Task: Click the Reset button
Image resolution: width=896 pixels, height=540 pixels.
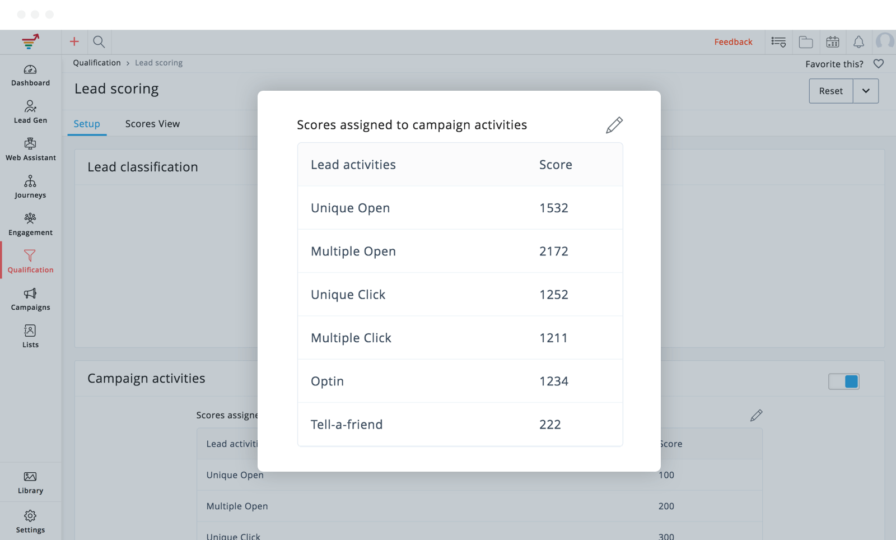Action: coord(830,91)
